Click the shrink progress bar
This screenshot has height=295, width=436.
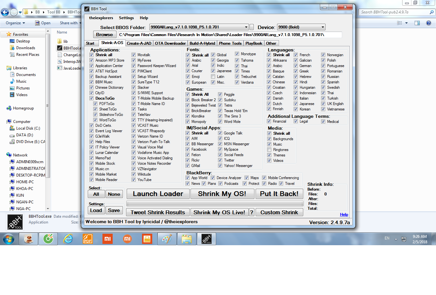point(215,203)
